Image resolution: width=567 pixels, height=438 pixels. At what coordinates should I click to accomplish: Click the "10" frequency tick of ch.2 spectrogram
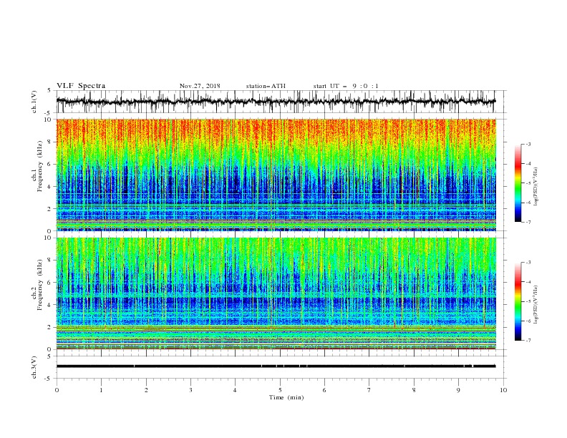coord(48,238)
